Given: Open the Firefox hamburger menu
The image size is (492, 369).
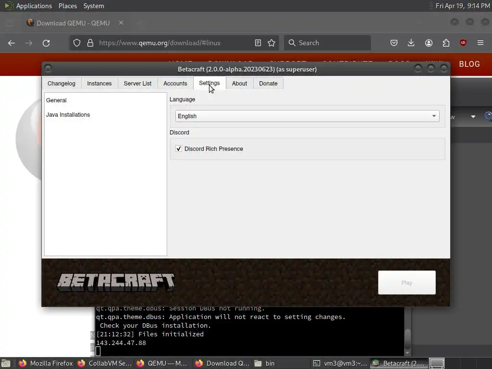Looking at the screenshot, I should click(x=480, y=43).
